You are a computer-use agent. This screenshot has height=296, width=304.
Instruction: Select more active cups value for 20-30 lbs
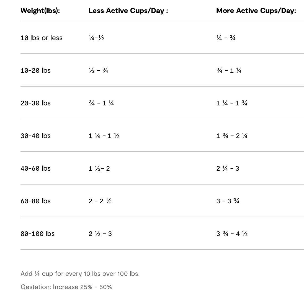pos(232,103)
